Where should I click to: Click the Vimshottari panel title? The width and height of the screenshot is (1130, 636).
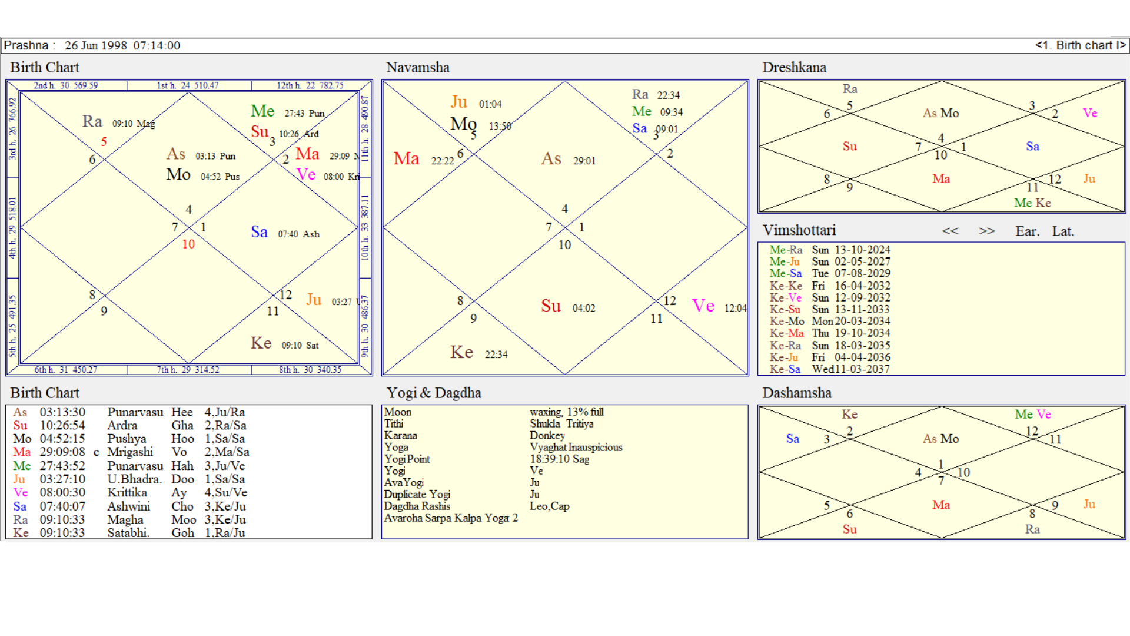(x=799, y=230)
